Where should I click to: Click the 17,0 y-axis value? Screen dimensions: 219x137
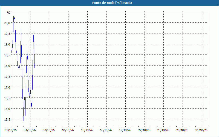pyautogui.click(x=7, y=87)
